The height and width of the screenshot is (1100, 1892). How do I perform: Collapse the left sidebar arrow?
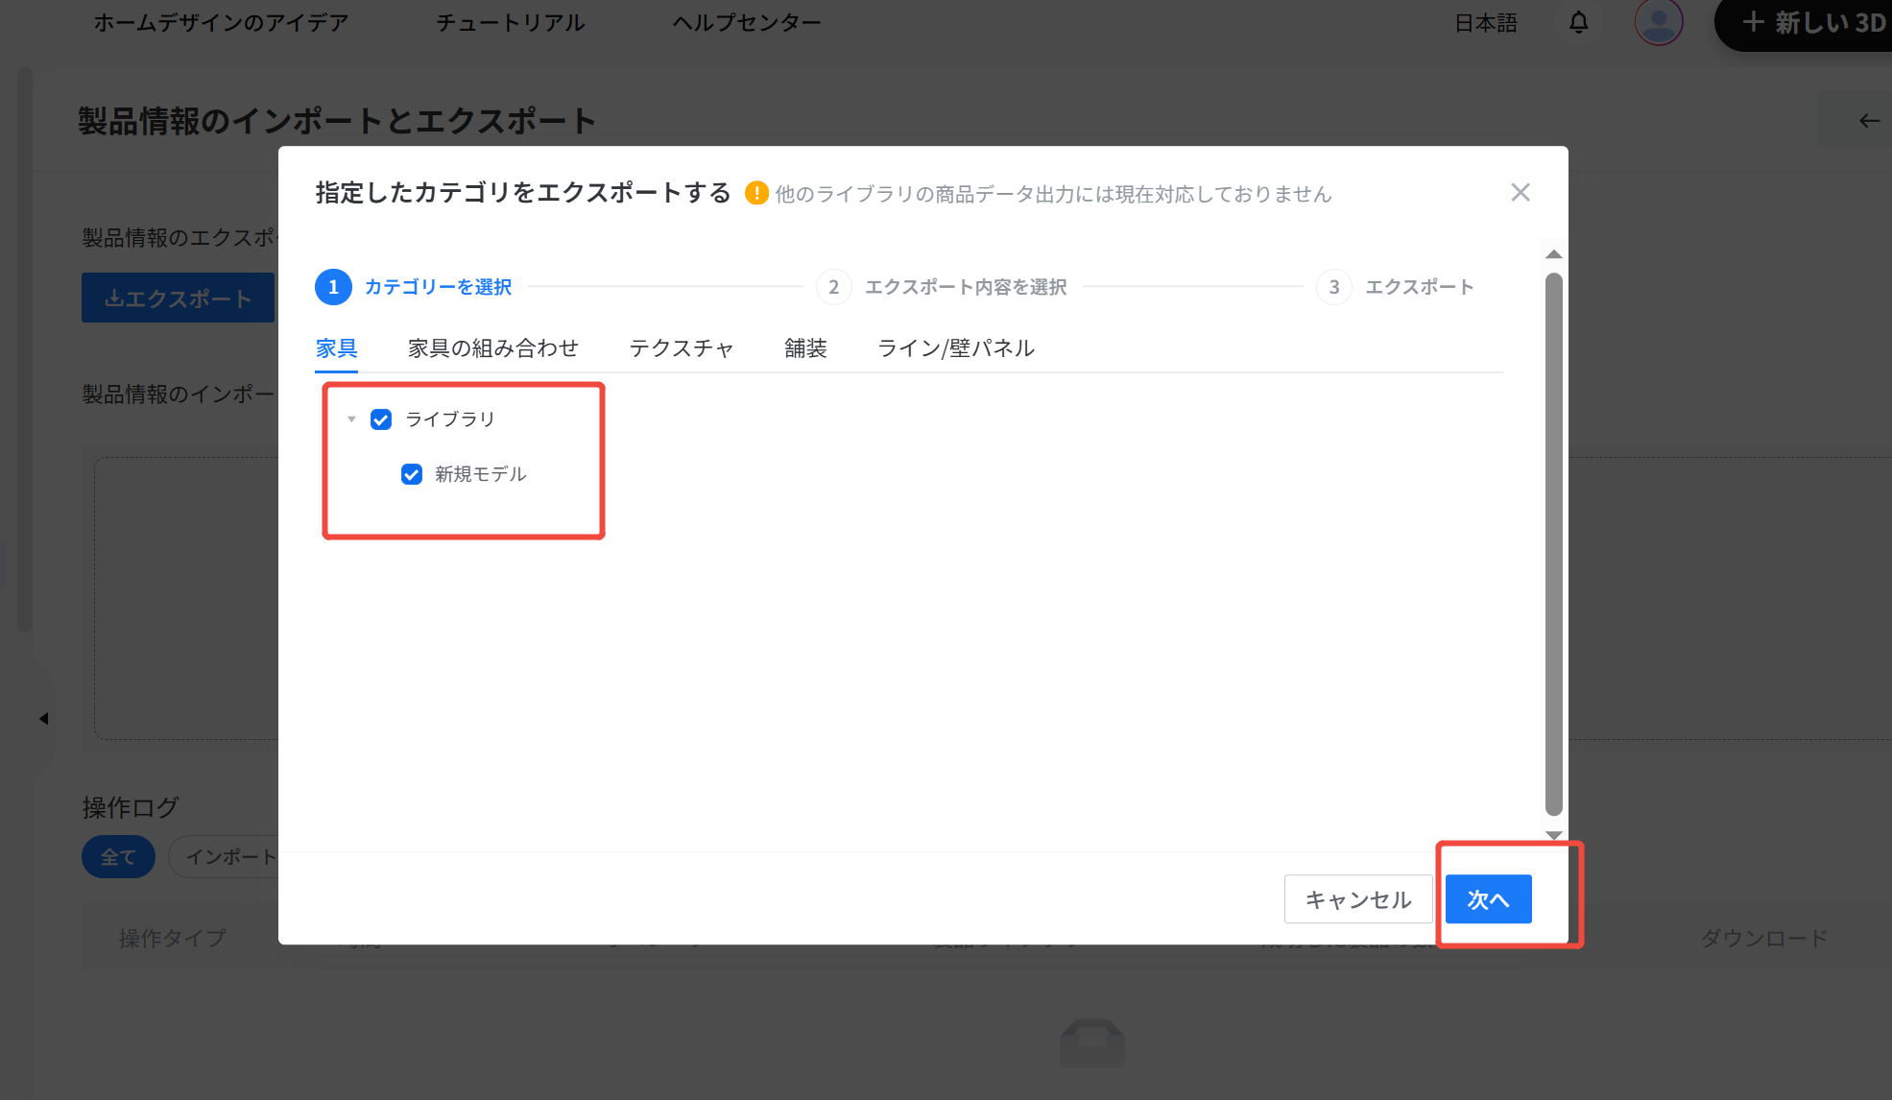[43, 718]
